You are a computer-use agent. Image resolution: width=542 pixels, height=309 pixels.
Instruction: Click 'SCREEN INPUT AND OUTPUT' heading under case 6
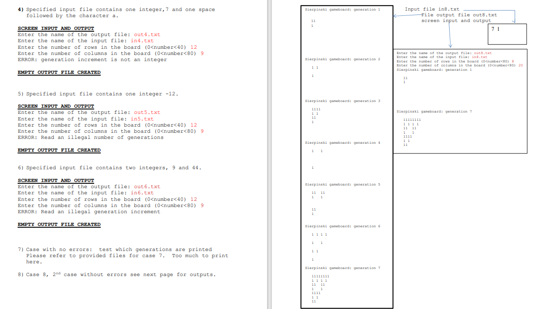pos(56,181)
